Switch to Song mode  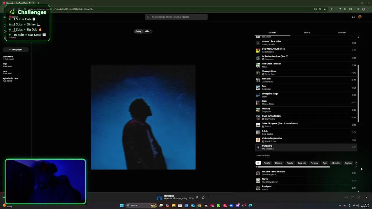click(138, 31)
